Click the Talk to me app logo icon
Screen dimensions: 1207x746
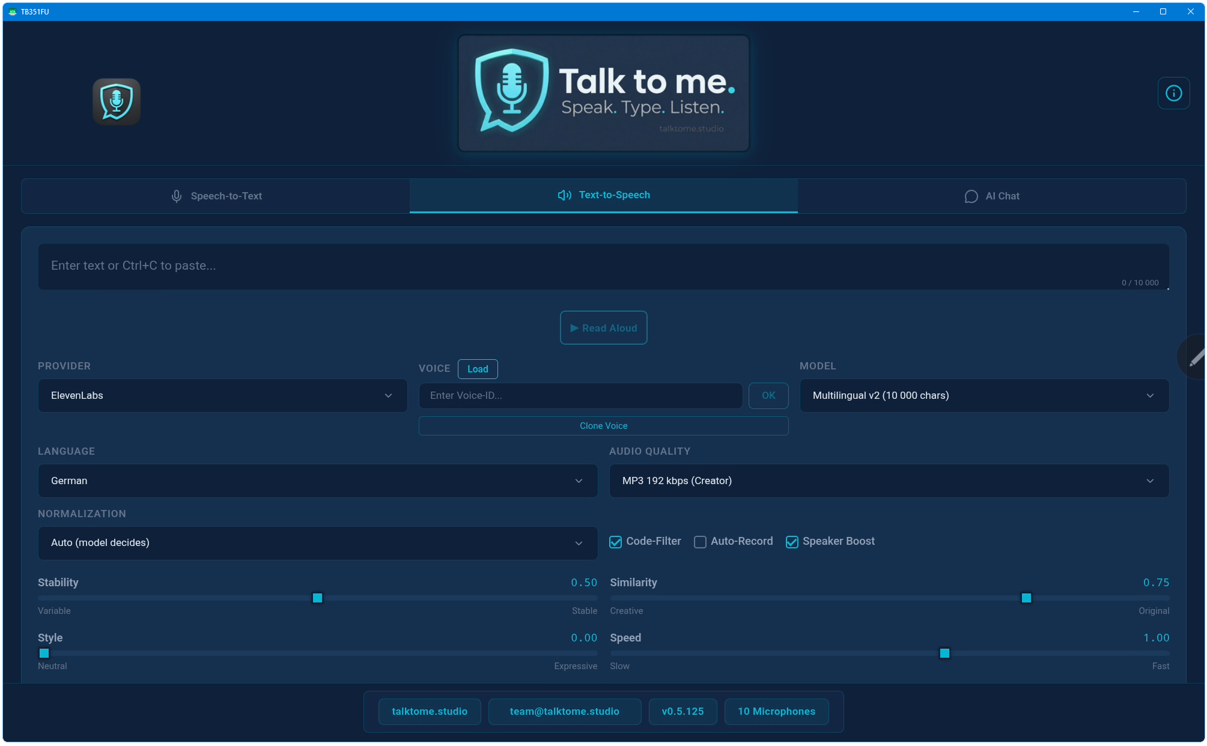point(117,102)
